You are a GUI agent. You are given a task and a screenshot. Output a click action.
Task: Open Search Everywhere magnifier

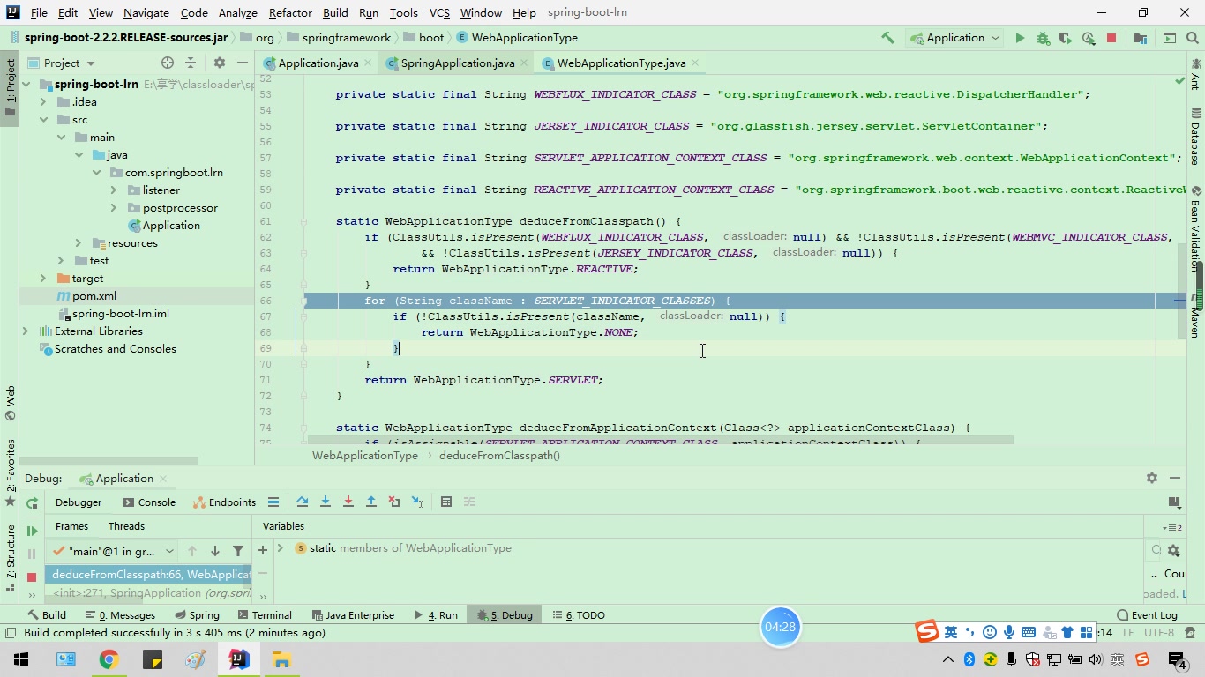pos(1194,38)
